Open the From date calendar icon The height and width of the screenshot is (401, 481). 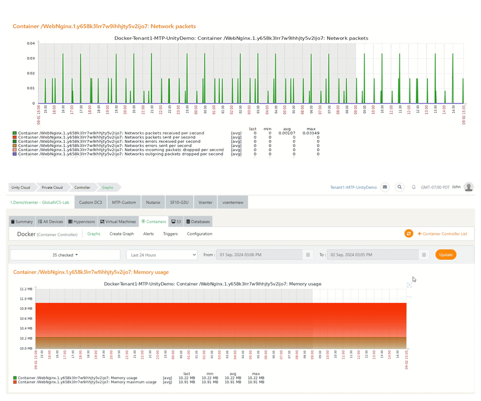tap(308, 255)
